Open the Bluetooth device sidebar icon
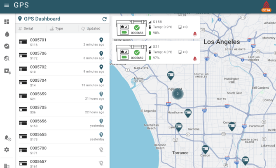 pyautogui.click(x=7, y=71)
